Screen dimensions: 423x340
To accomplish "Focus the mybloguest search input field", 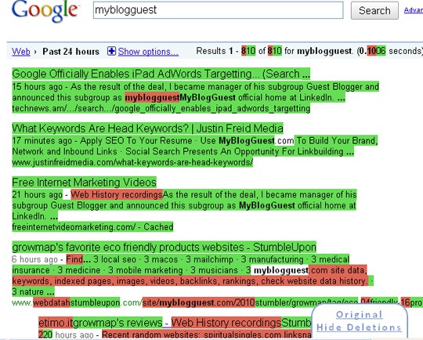I will click(218, 10).
